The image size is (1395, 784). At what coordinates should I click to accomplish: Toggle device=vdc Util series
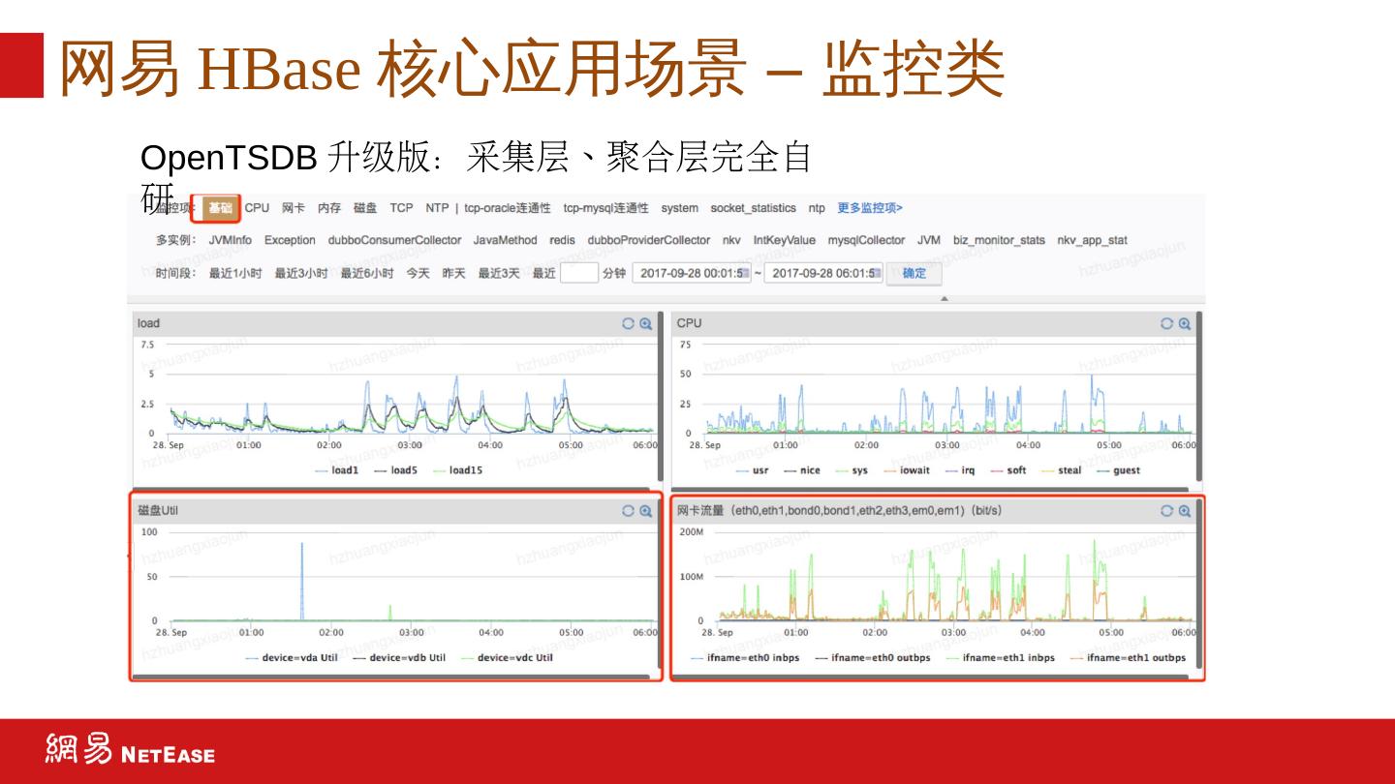coord(508,658)
